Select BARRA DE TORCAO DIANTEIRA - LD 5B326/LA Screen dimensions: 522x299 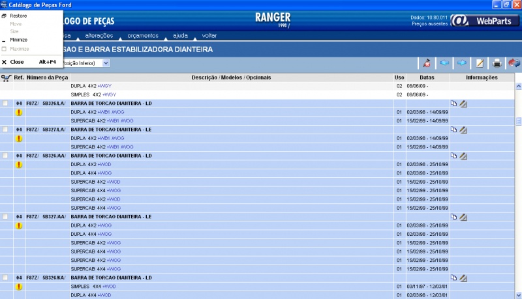coord(111,104)
